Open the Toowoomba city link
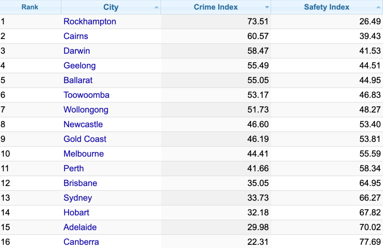The image size is (383, 248). [86, 95]
